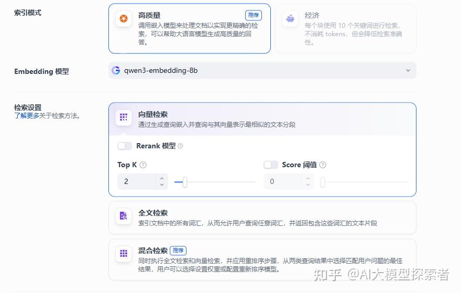Choose the full-text search option
Image resolution: width=461 pixels, height=293 pixels.
pos(262,218)
